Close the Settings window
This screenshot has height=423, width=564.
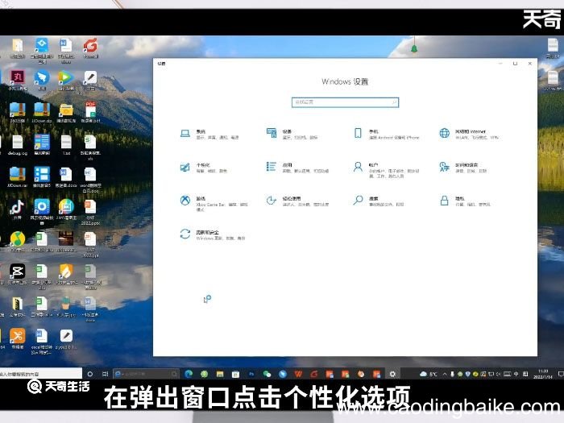point(530,64)
